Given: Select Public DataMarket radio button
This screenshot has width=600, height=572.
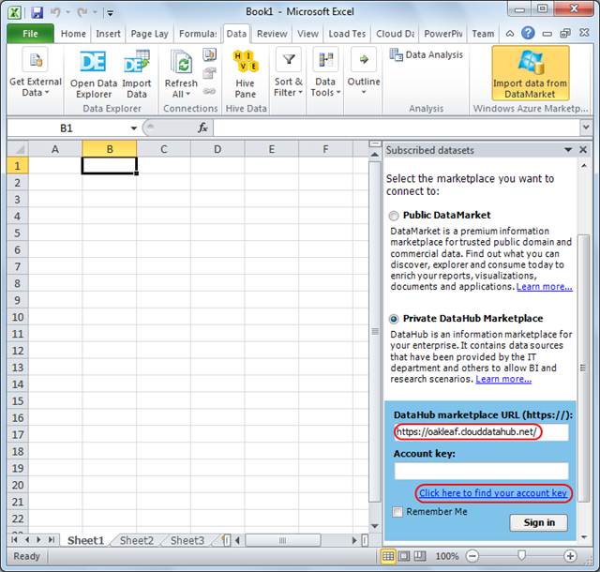Looking at the screenshot, I should click(x=394, y=216).
